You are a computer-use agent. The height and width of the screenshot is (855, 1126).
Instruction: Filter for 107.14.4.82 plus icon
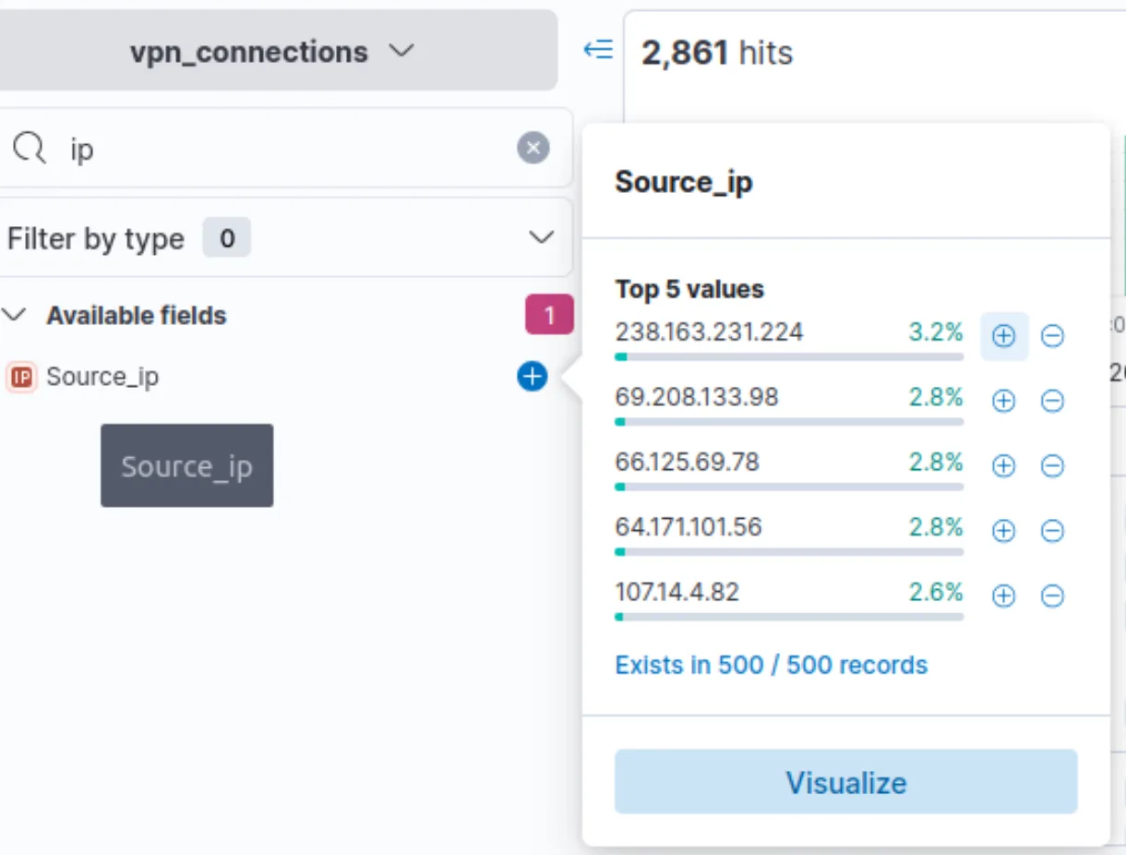click(x=1003, y=596)
